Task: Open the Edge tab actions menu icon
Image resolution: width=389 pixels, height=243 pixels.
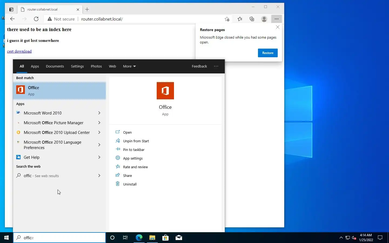Action: tap(11, 9)
